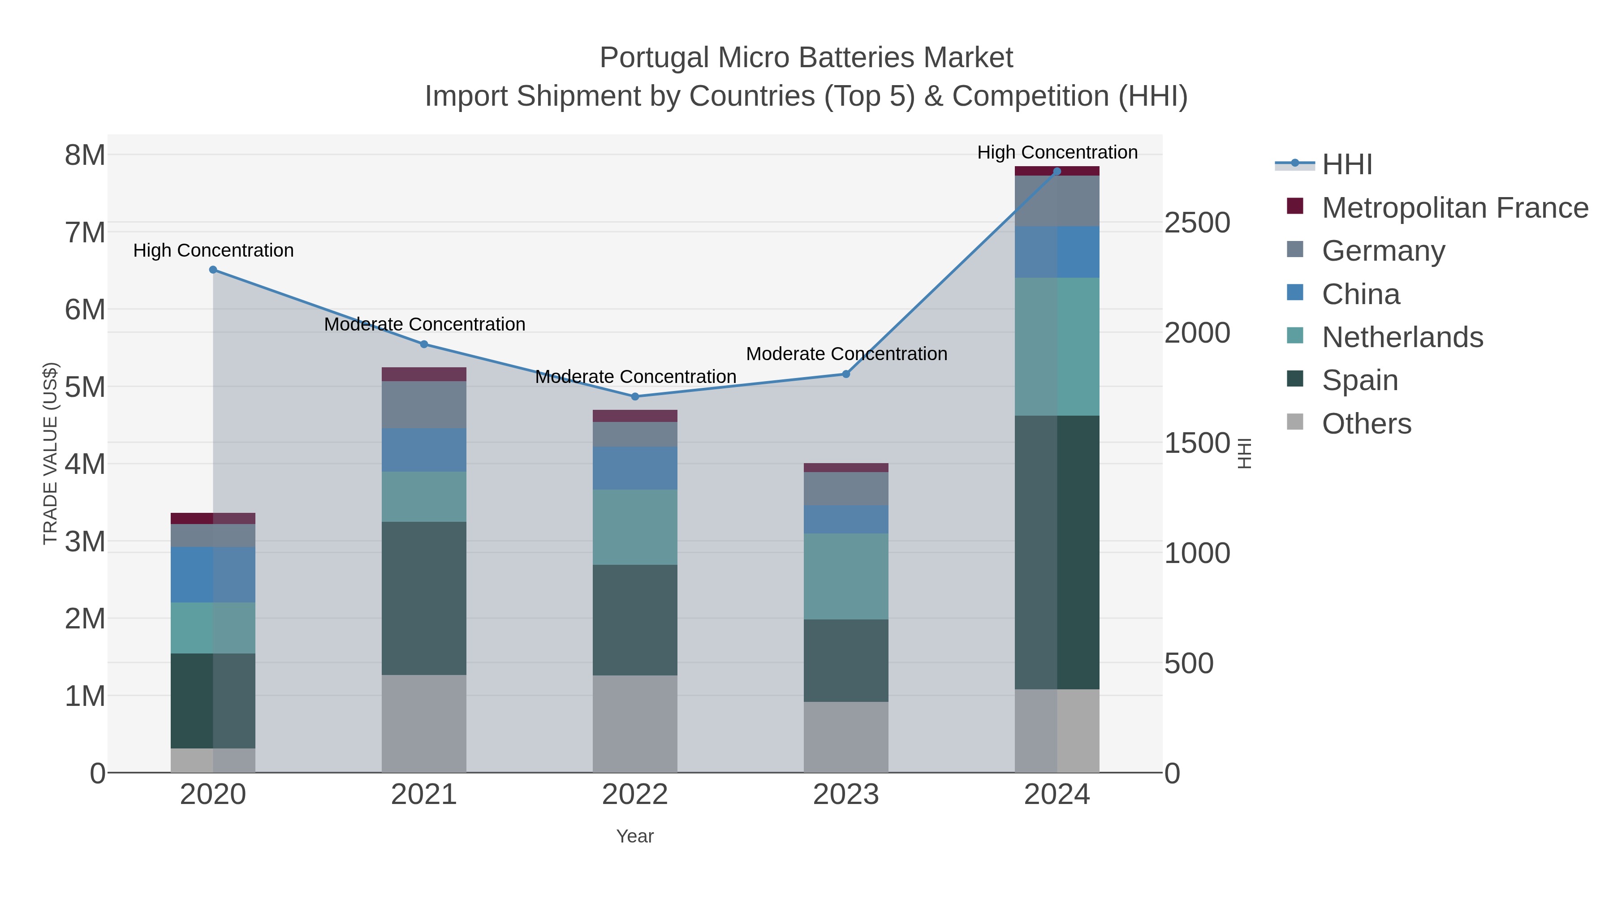The image size is (1613, 907).
Task: Toggle Germany legend entry
Action: (1366, 250)
